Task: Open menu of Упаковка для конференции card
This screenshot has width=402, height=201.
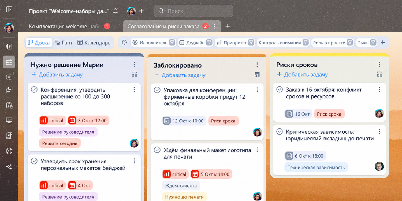Action: click(x=257, y=90)
